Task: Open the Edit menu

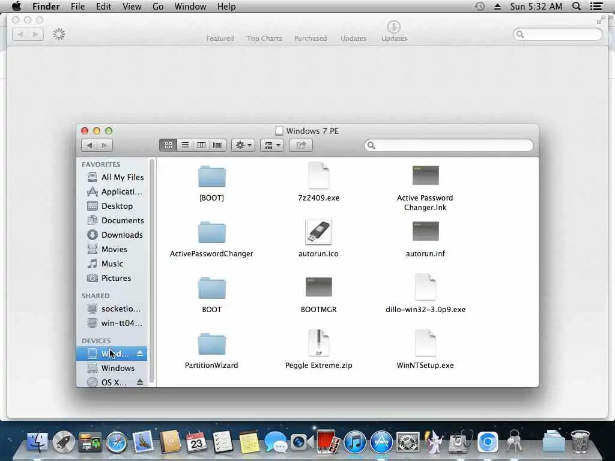Action: [x=103, y=6]
